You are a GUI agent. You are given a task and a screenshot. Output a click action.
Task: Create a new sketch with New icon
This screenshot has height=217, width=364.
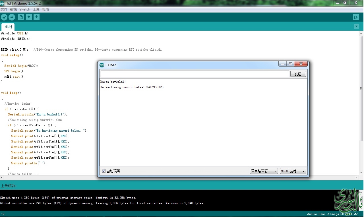pyautogui.click(x=21, y=17)
